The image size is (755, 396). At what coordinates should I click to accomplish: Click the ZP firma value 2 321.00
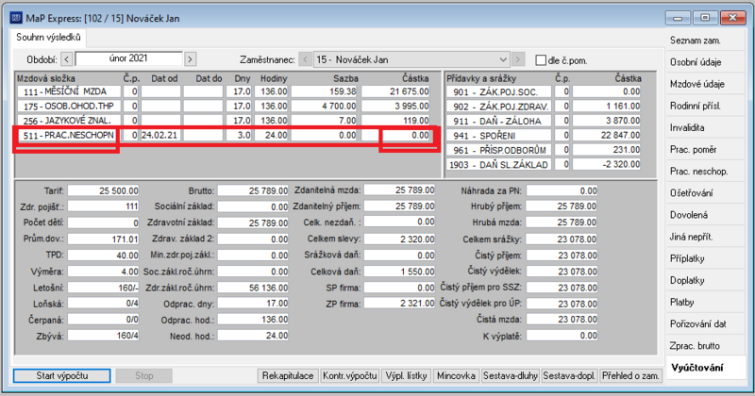399,304
